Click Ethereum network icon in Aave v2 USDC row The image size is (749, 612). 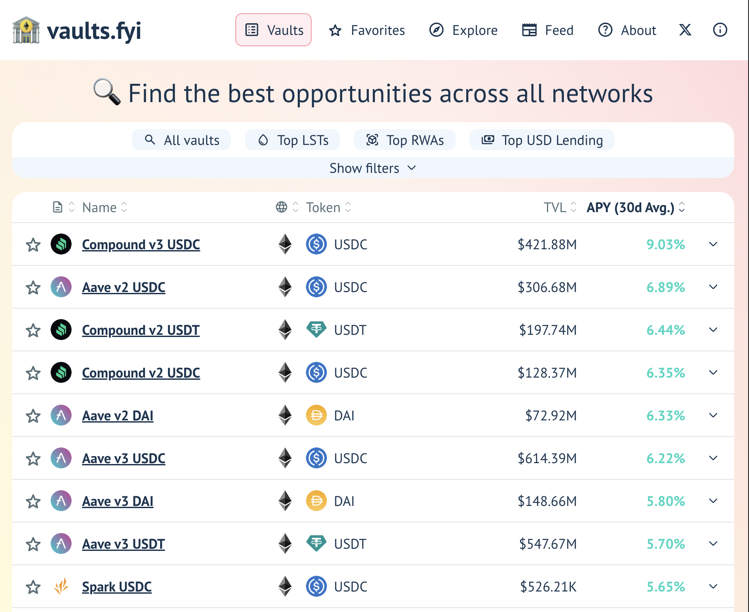[x=285, y=287]
